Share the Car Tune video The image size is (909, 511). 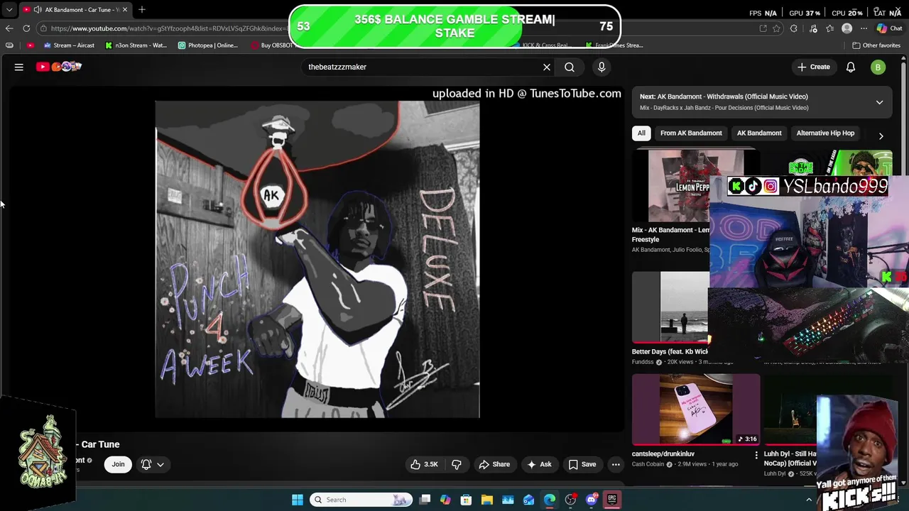point(494,464)
